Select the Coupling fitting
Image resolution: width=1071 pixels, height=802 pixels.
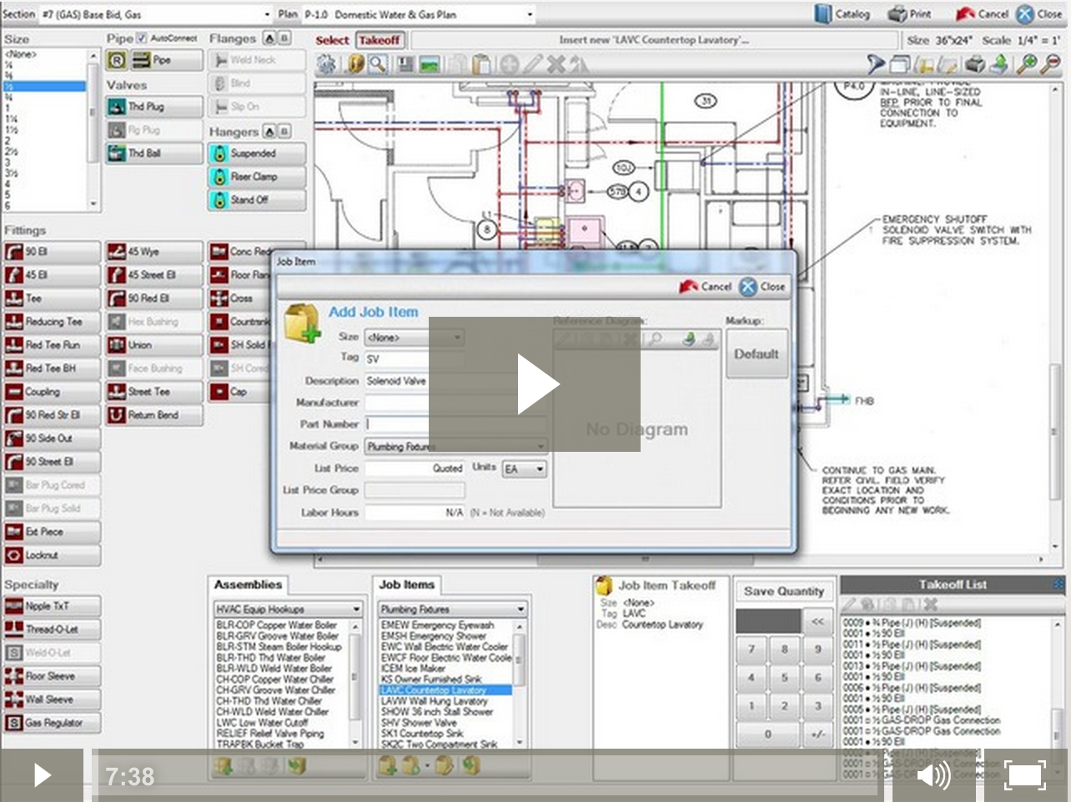[x=52, y=392]
